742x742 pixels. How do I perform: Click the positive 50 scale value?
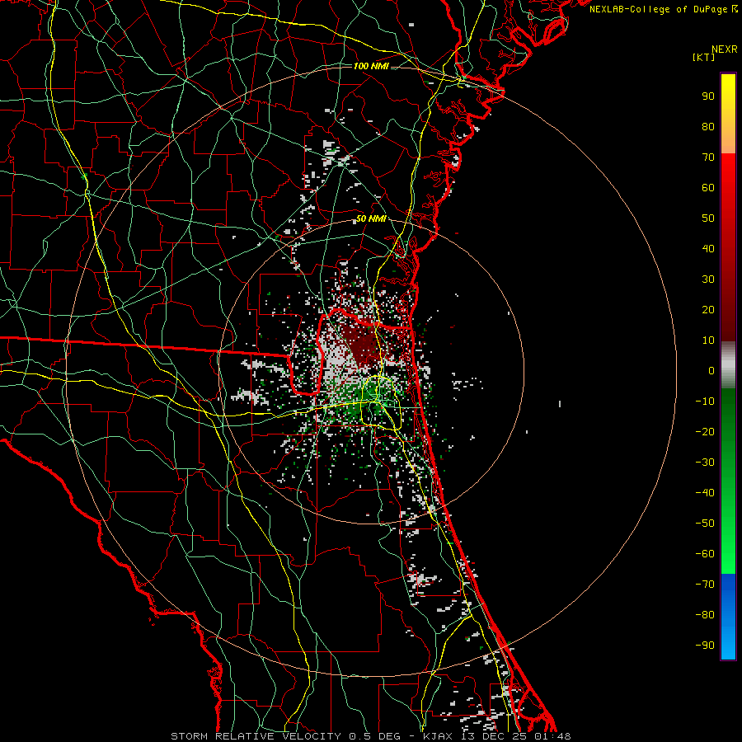coord(708,218)
